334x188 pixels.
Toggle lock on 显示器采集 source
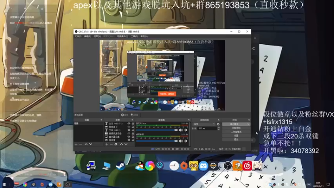pos(133,137)
